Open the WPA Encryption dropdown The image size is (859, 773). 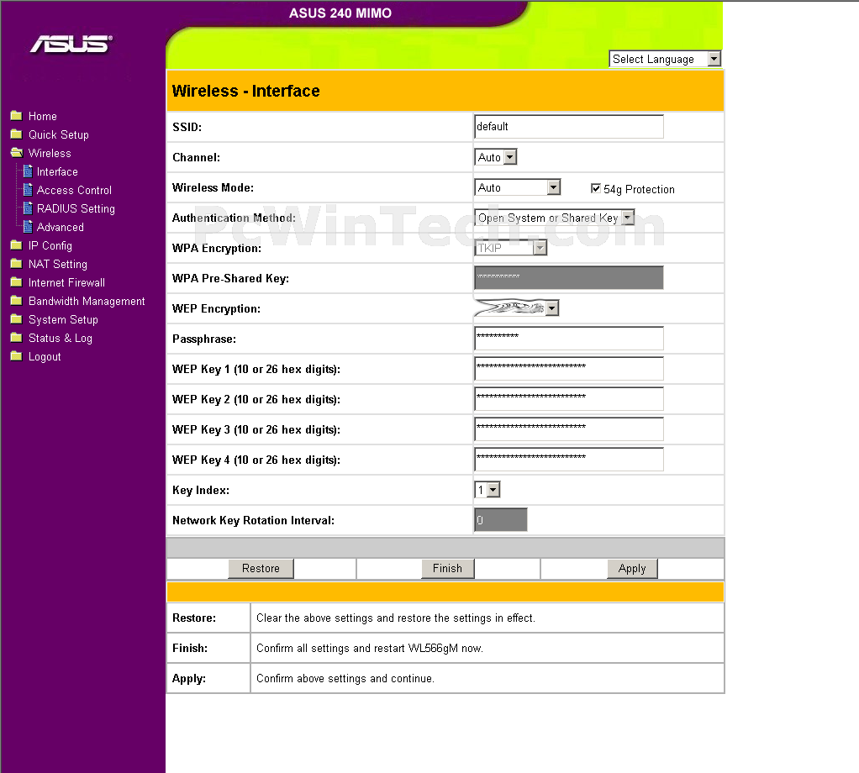coord(510,248)
